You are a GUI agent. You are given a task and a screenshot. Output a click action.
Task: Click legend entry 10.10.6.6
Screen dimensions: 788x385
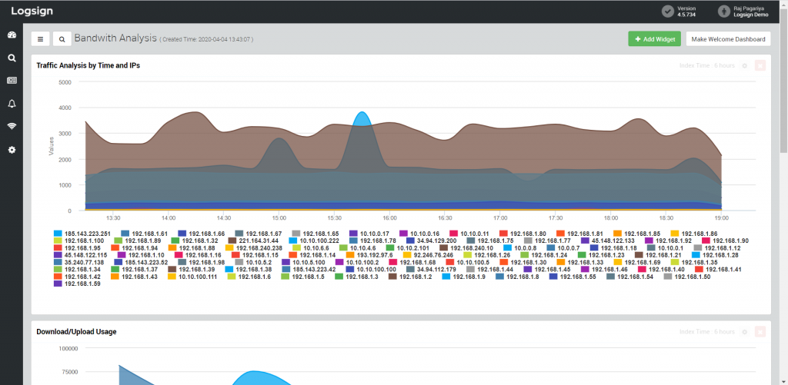pos(311,248)
